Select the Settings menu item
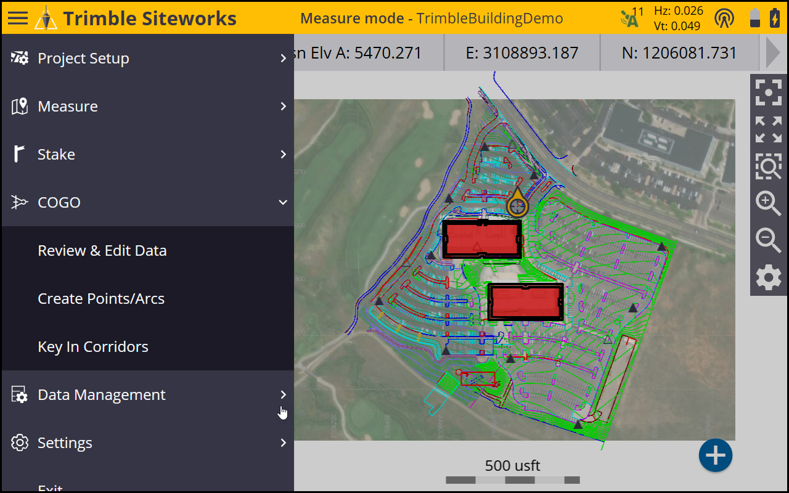The image size is (789, 493). [148, 442]
